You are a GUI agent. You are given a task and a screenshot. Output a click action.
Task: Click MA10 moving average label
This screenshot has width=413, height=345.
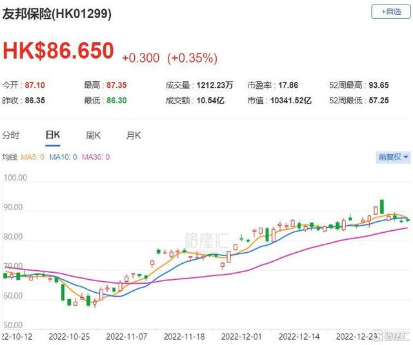[63, 157]
